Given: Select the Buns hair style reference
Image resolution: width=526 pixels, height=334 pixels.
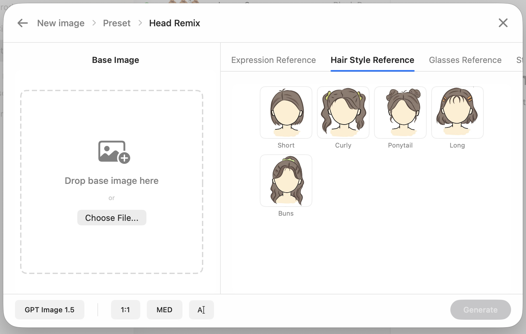Looking at the screenshot, I should (x=286, y=181).
